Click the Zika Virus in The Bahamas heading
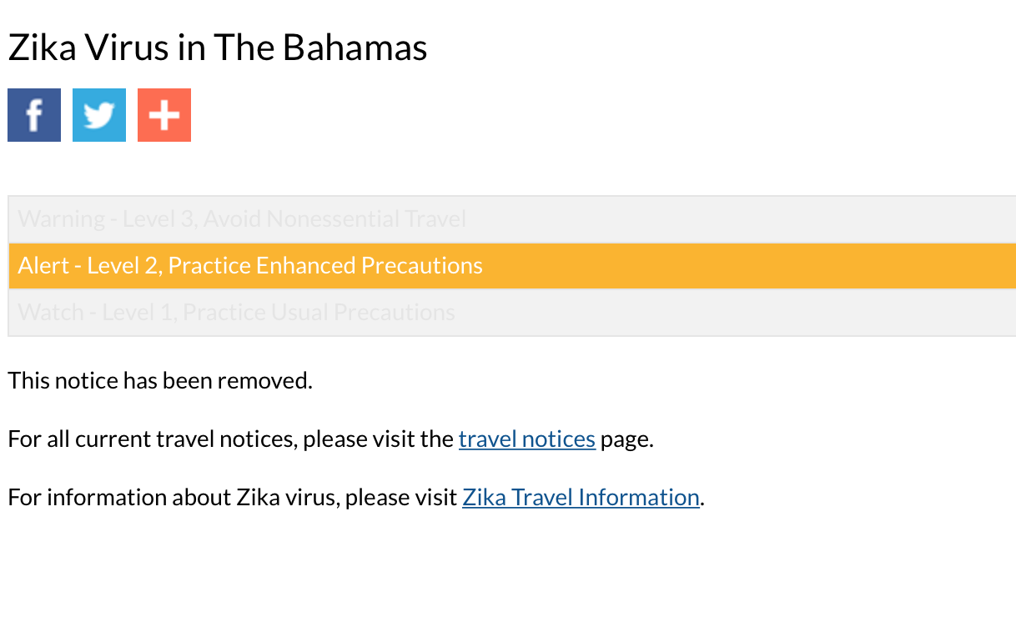The height and width of the screenshot is (627, 1016). point(217,47)
